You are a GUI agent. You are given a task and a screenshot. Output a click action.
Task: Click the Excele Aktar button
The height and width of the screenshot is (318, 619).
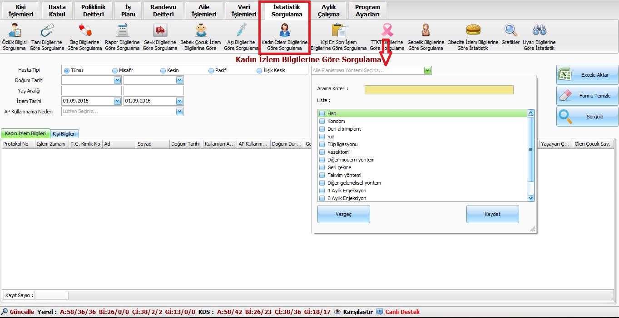587,75
